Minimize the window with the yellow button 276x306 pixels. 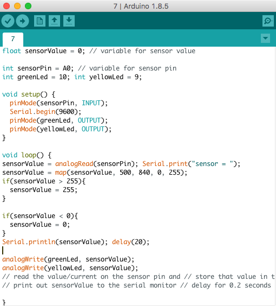click(x=17, y=6)
